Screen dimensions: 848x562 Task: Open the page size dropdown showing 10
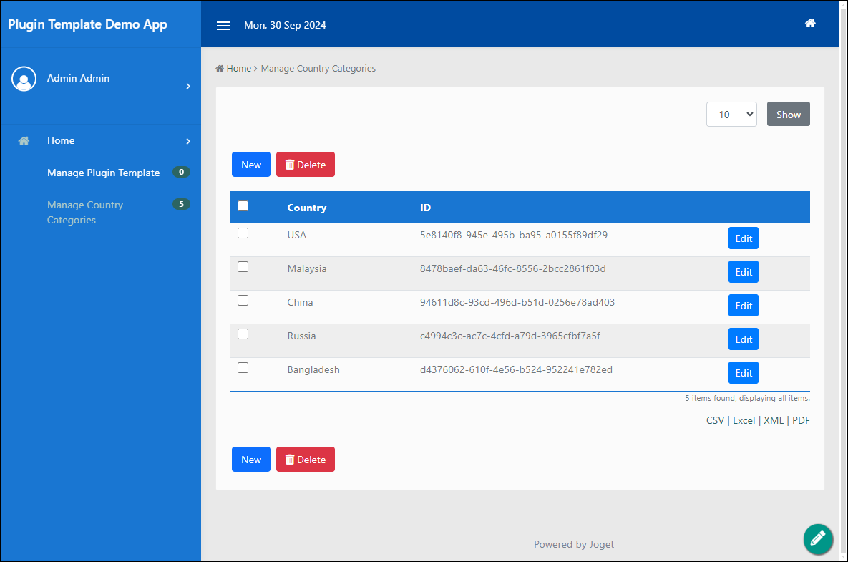click(x=731, y=114)
